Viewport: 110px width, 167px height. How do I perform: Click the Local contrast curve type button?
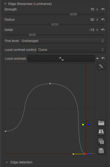click(61, 59)
